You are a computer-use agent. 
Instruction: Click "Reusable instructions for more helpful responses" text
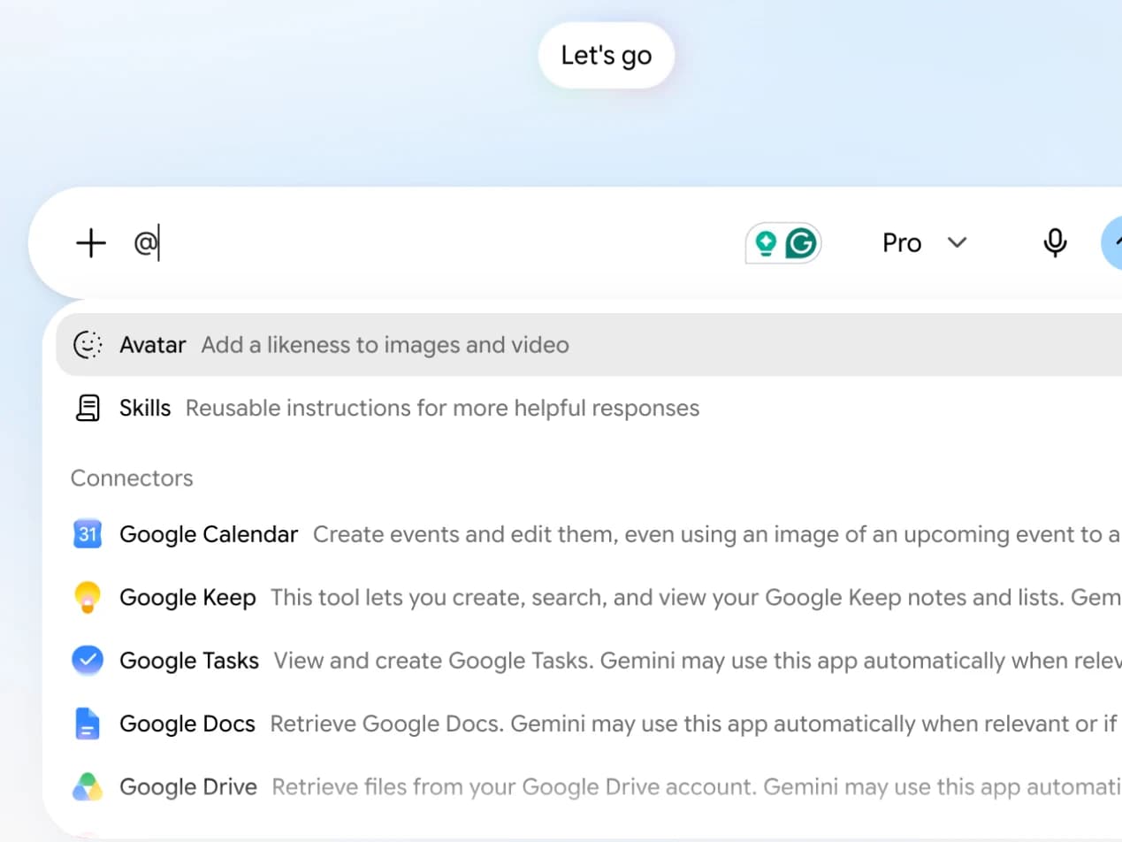click(442, 408)
